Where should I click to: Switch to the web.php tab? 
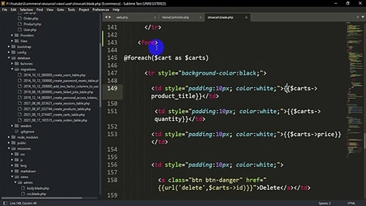tap(122, 17)
